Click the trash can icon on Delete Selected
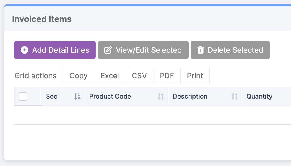 (x=201, y=50)
